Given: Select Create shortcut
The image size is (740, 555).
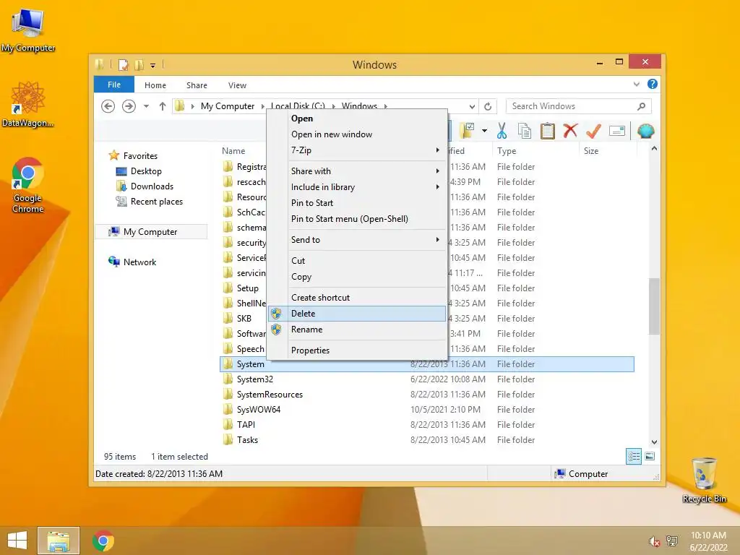Looking at the screenshot, I should [x=358, y=297].
